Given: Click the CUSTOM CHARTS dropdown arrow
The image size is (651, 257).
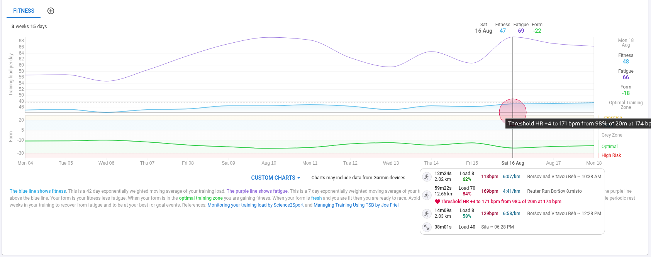Looking at the screenshot, I should click(x=299, y=178).
